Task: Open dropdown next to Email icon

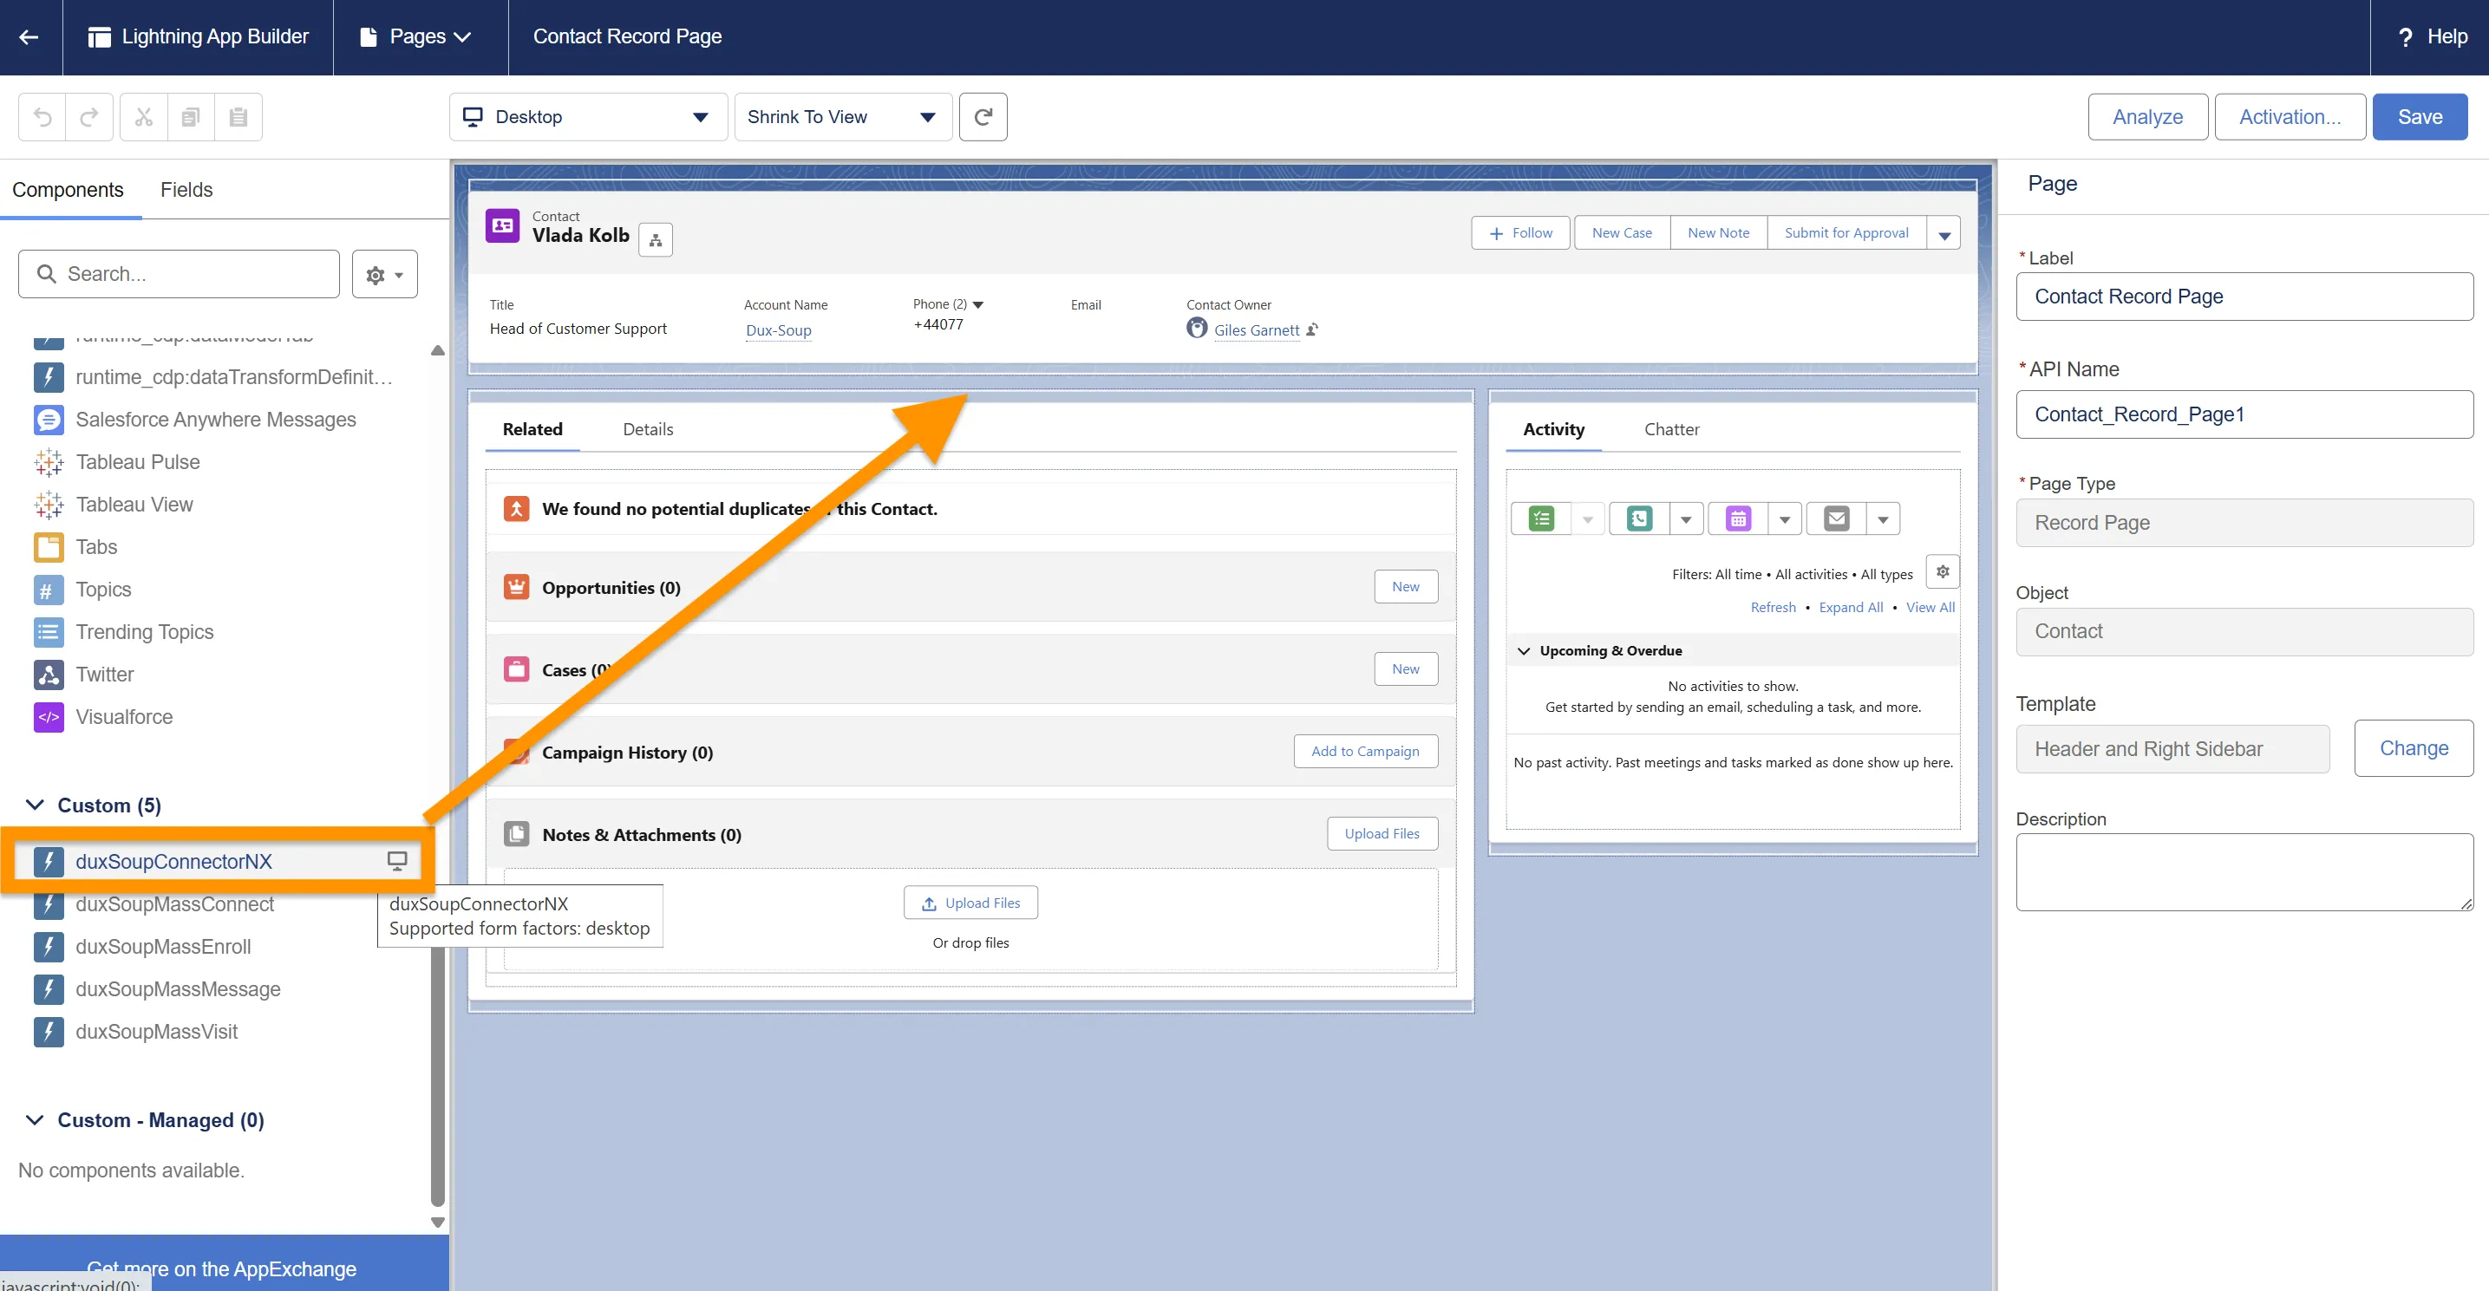Action: (x=1882, y=518)
